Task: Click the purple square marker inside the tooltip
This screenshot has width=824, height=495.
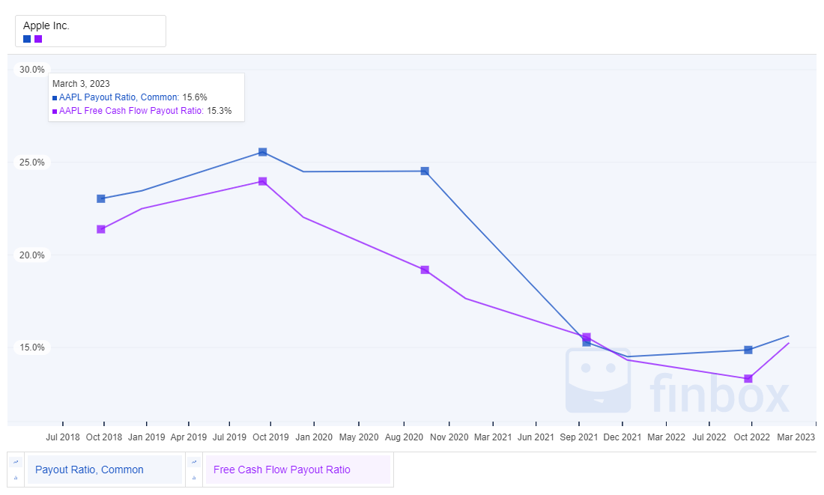Action: click(54, 111)
